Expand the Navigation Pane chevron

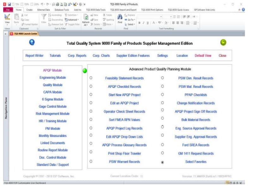5,34
